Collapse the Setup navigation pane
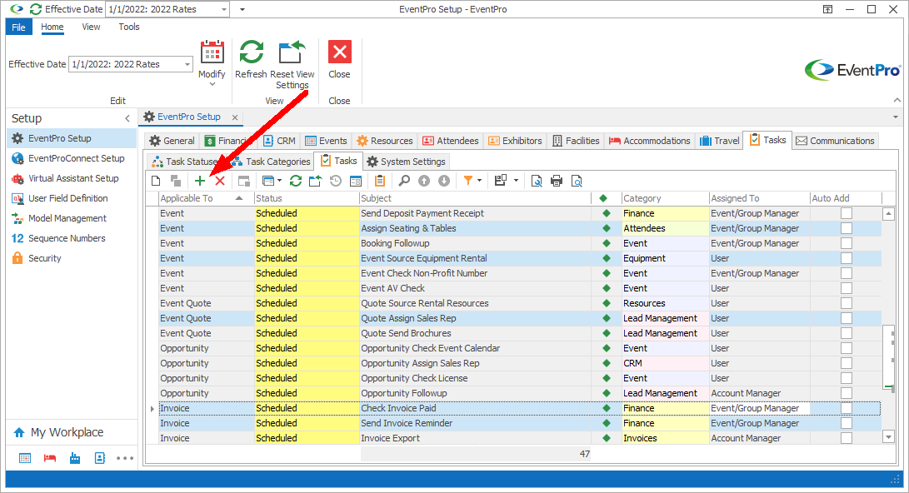This screenshot has height=493, width=909. click(127, 118)
